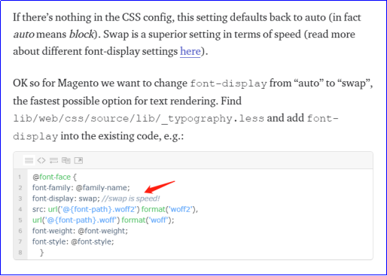This screenshot has height=276, width=387.
Task: Click italic word 'block' in paragraph
Action: (x=81, y=35)
